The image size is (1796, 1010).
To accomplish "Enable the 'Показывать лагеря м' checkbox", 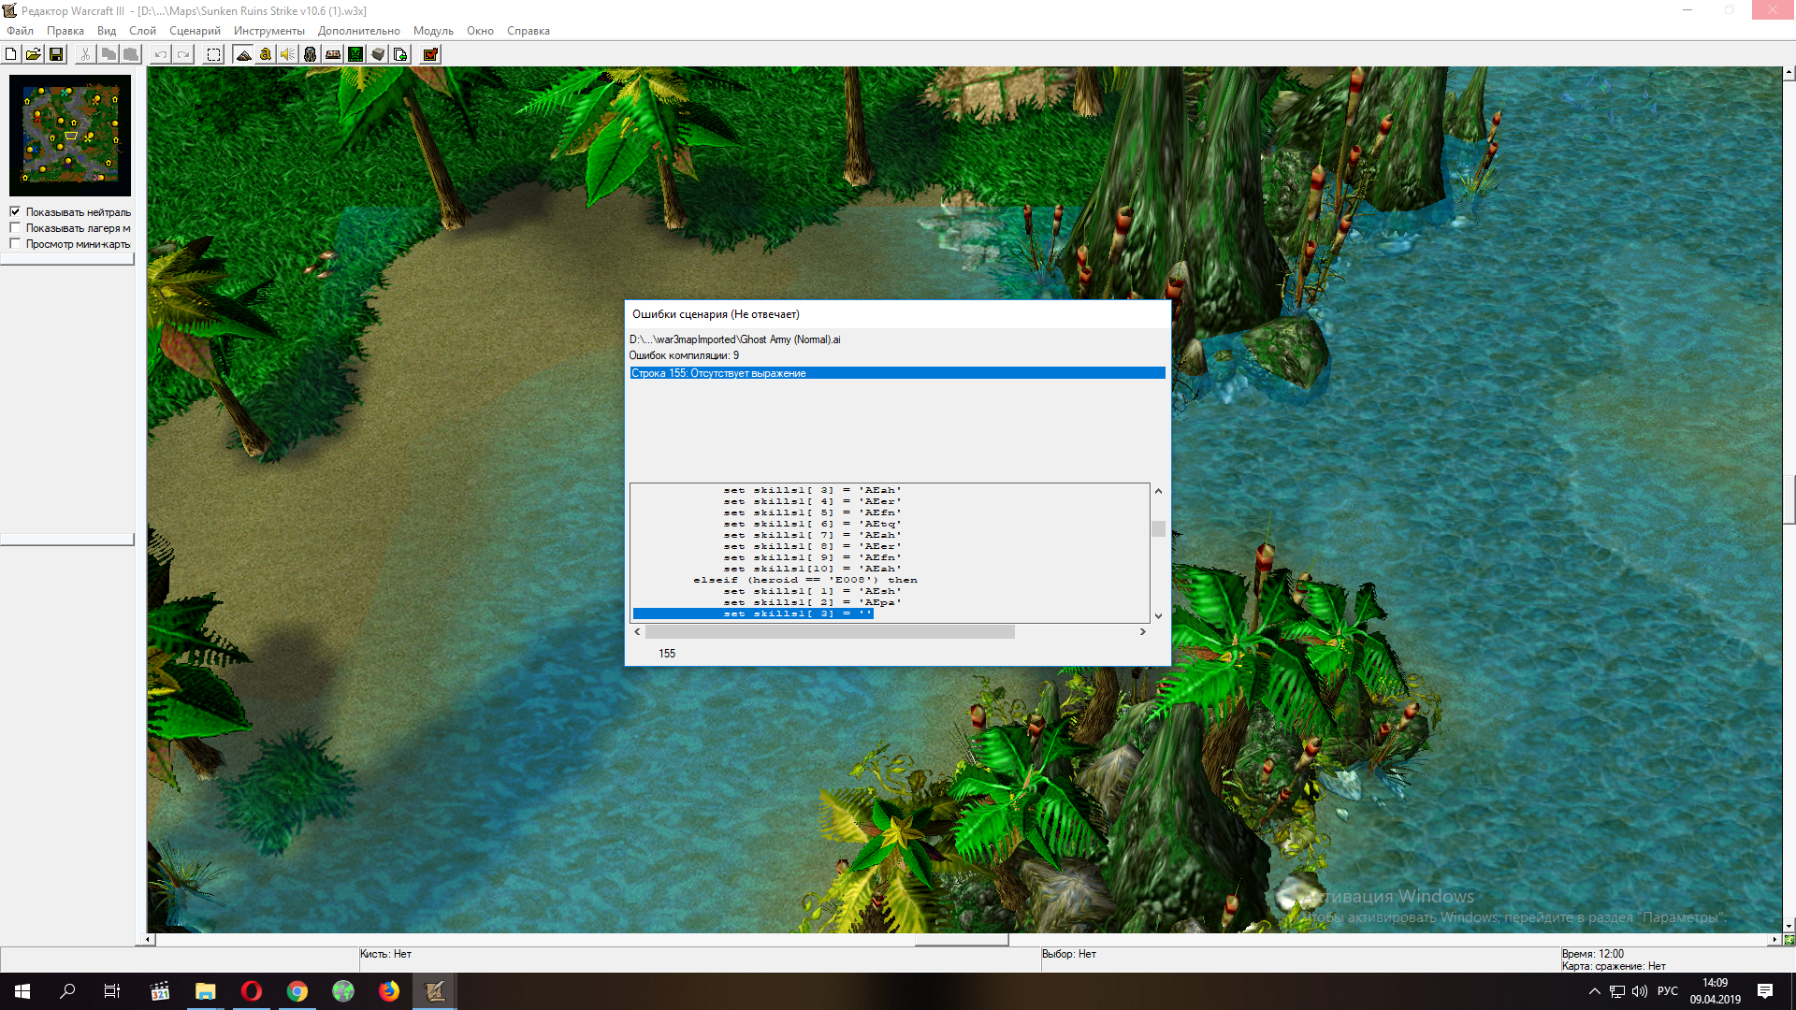I will coord(15,228).
